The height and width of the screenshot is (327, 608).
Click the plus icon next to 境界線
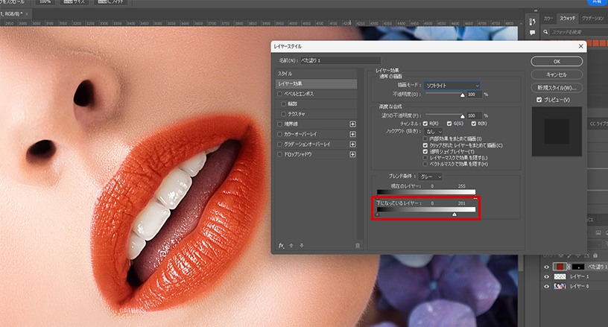[x=352, y=124]
